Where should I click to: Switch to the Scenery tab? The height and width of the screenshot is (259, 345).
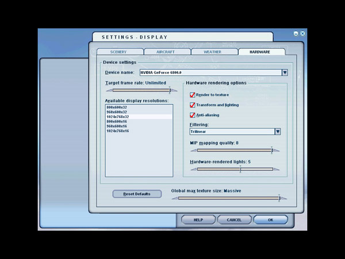(118, 52)
